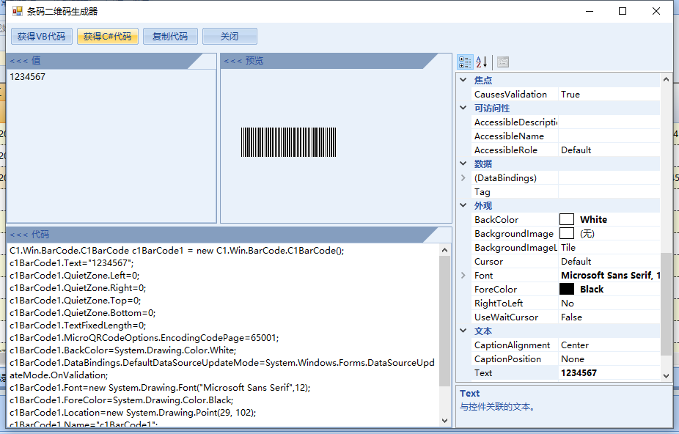Click the code scrollbar down arrow
The width and height of the screenshot is (679, 434).
444,420
